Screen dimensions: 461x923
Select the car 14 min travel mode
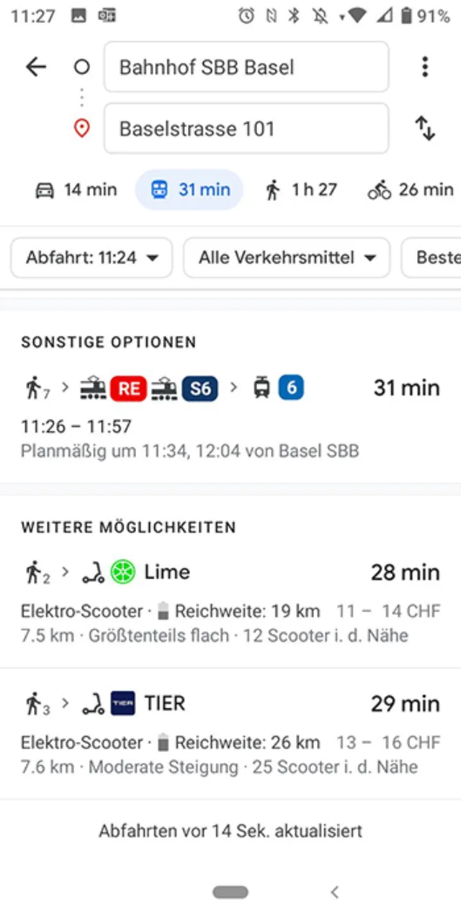(x=76, y=190)
